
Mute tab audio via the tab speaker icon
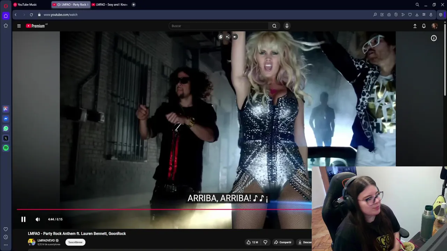tap(58, 5)
